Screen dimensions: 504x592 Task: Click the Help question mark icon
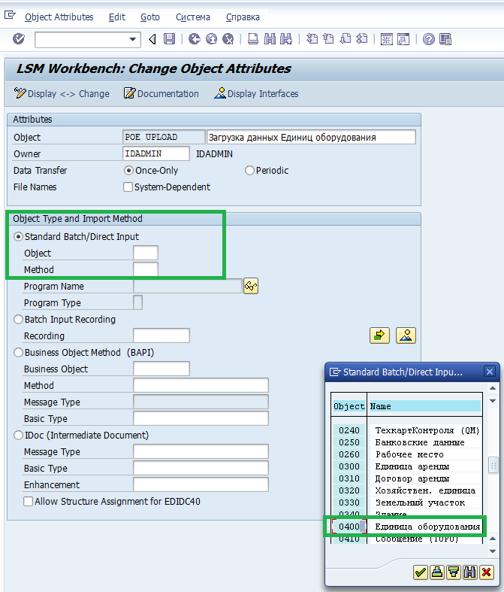(429, 39)
